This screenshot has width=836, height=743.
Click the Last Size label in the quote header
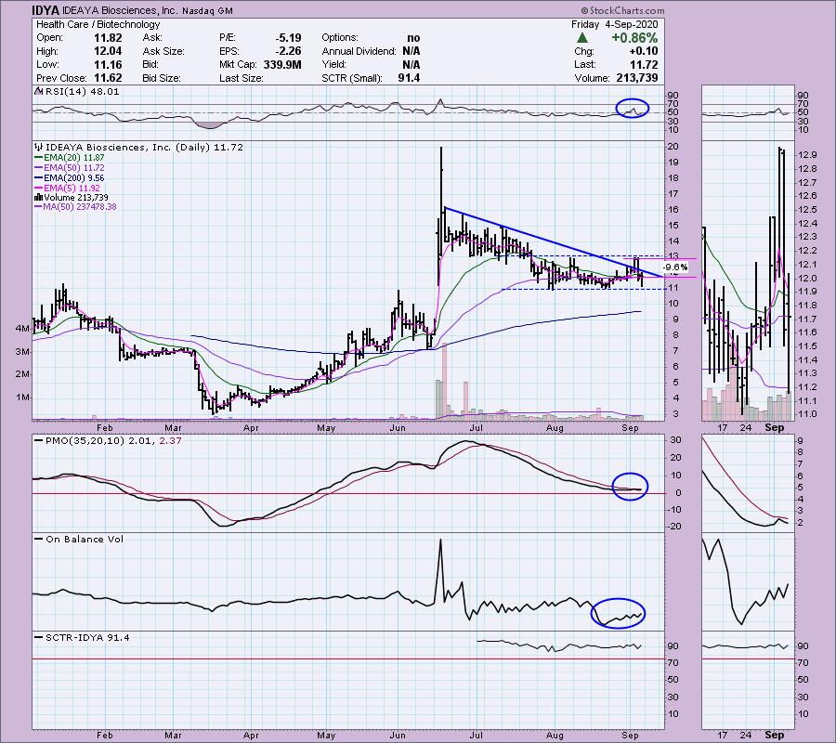[241, 78]
